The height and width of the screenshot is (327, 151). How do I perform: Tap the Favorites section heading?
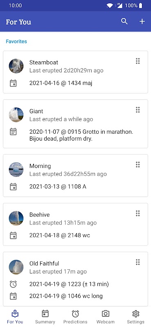tap(16, 41)
